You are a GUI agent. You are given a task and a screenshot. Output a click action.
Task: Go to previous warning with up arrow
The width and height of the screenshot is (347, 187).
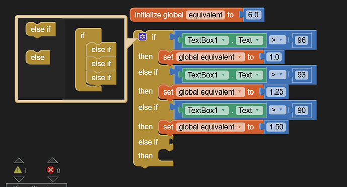tap(19, 160)
